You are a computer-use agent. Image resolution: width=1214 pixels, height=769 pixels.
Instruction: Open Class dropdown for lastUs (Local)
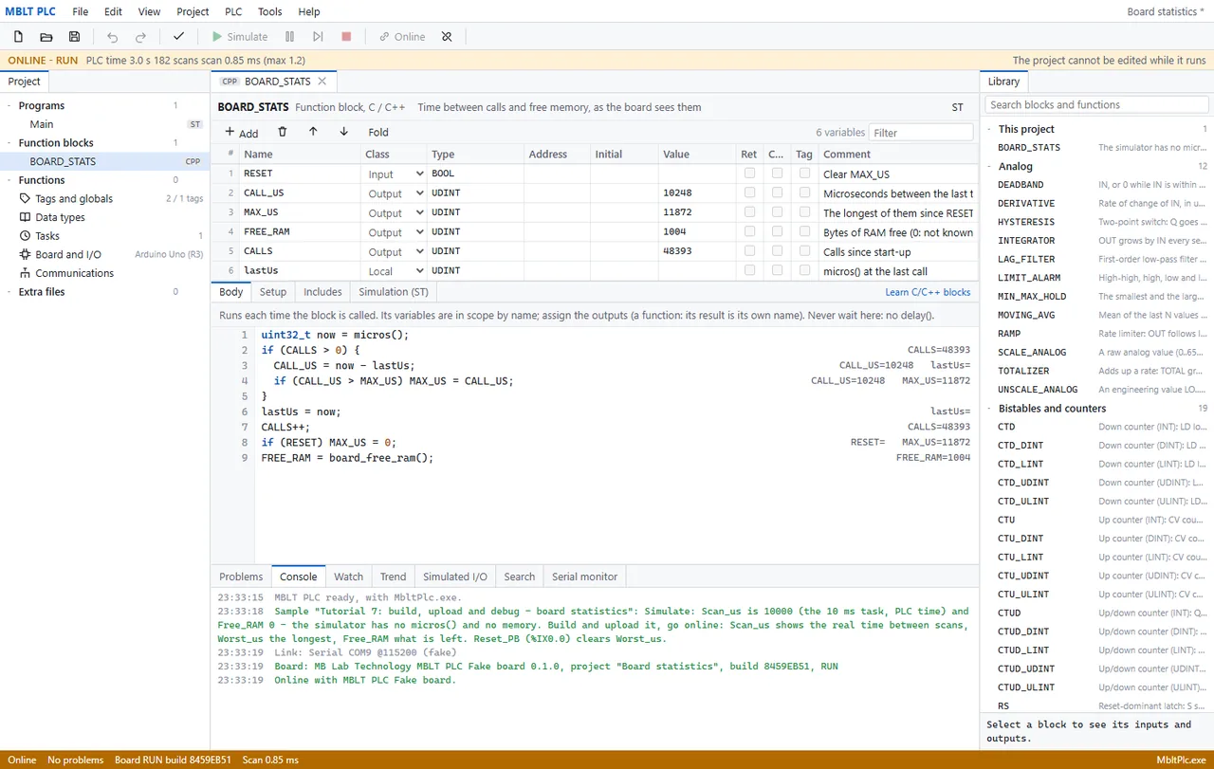(x=395, y=271)
